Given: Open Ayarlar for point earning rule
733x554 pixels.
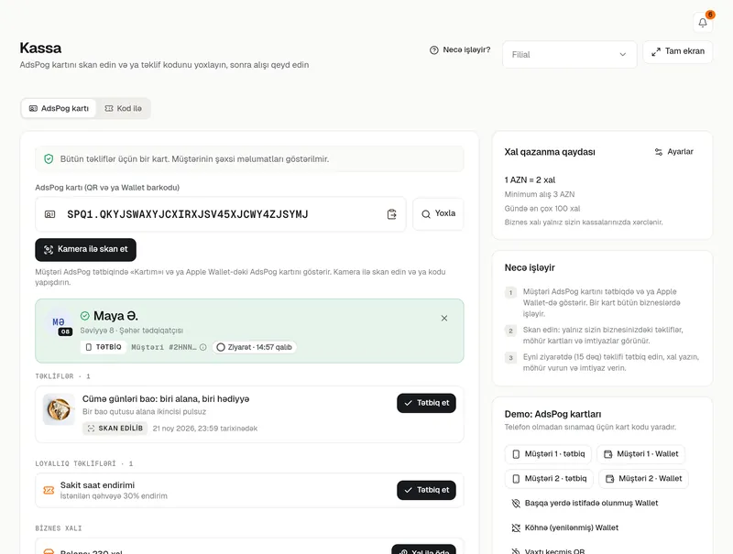Looking at the screenshot, I should [673, 152].
